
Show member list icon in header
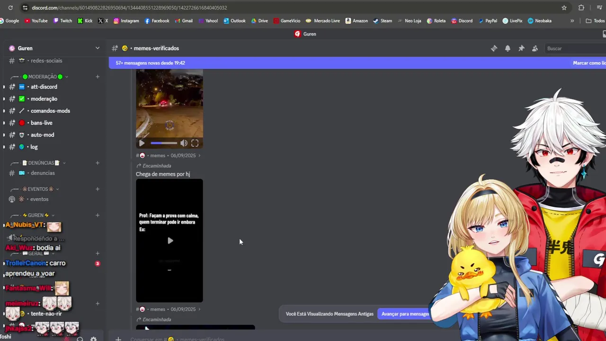click(x=535, y=48)
